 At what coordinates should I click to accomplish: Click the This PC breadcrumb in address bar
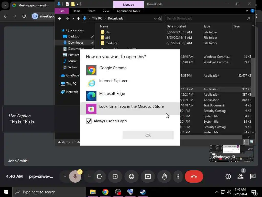[x=97, y=18]
